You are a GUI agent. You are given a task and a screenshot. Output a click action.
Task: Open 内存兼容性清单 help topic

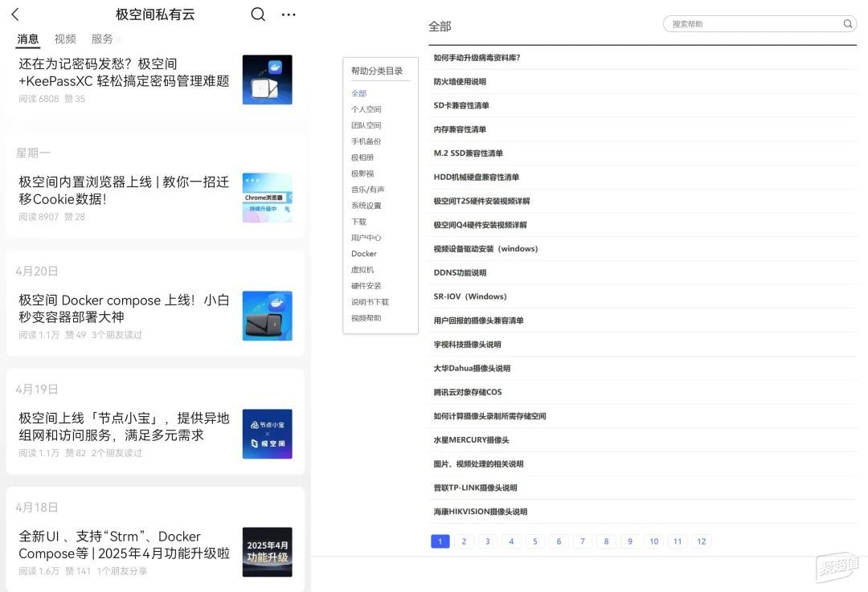point(460,129)
